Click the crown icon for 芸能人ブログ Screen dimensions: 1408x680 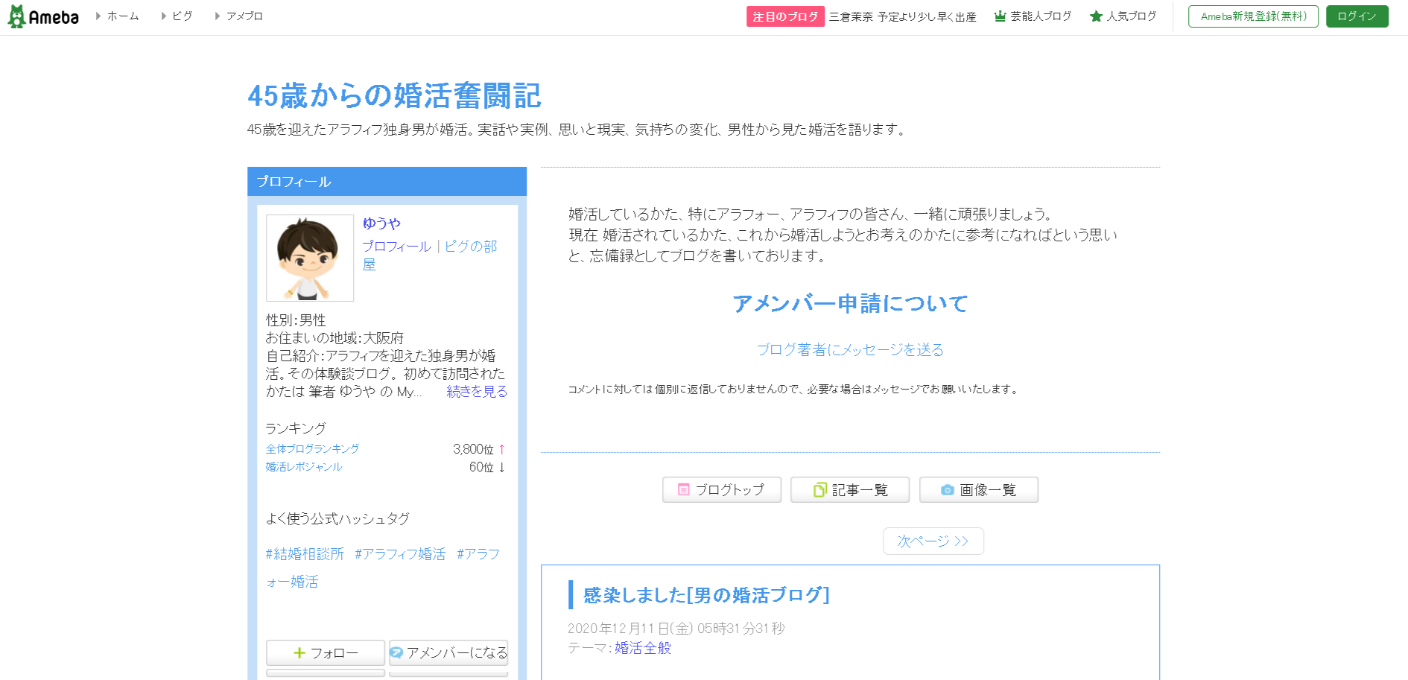click(1000, 16)
